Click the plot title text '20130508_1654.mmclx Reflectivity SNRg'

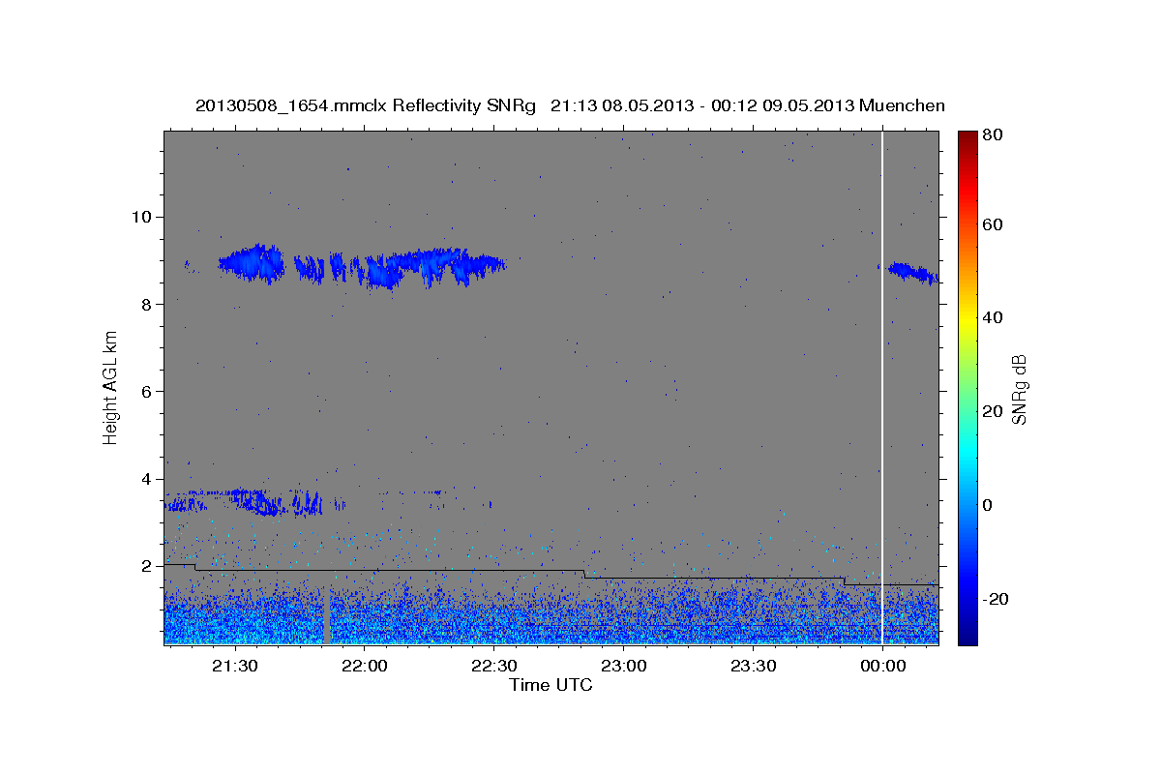366,105
